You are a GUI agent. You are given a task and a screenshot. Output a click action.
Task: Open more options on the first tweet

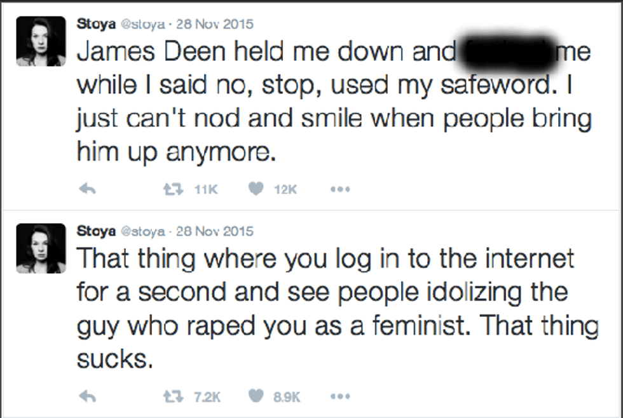pos(339,189)
